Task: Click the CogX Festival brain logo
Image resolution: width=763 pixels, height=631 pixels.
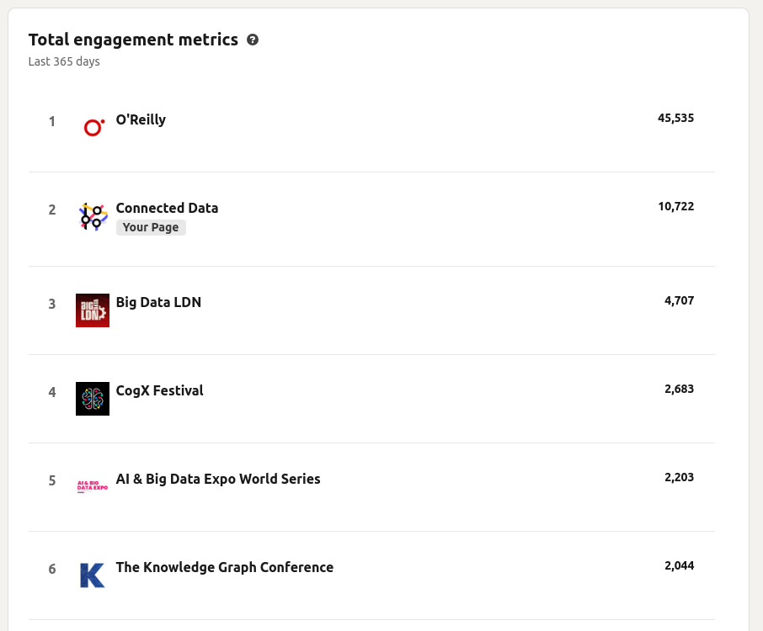Action: coord(93,399)
